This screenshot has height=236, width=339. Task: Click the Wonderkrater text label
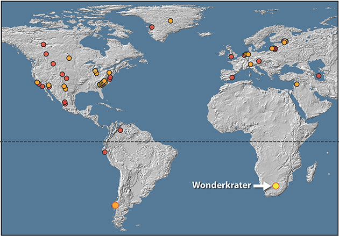[x=221, y=186]
